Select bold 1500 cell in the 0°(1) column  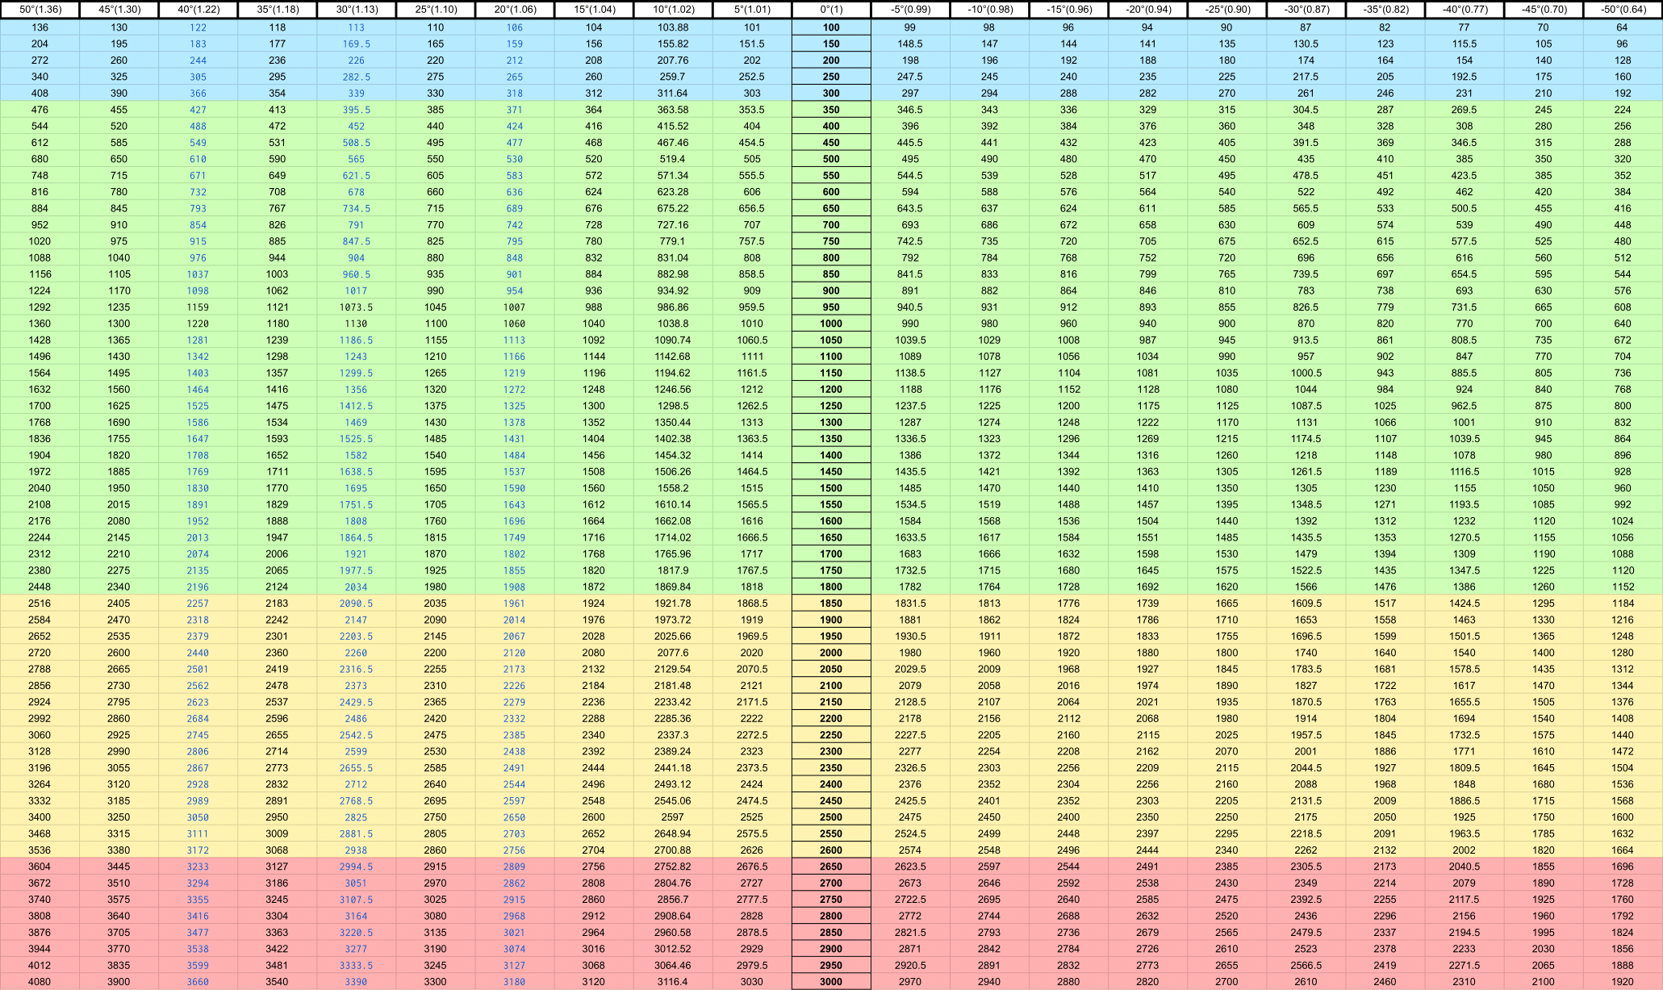[830, 488]
